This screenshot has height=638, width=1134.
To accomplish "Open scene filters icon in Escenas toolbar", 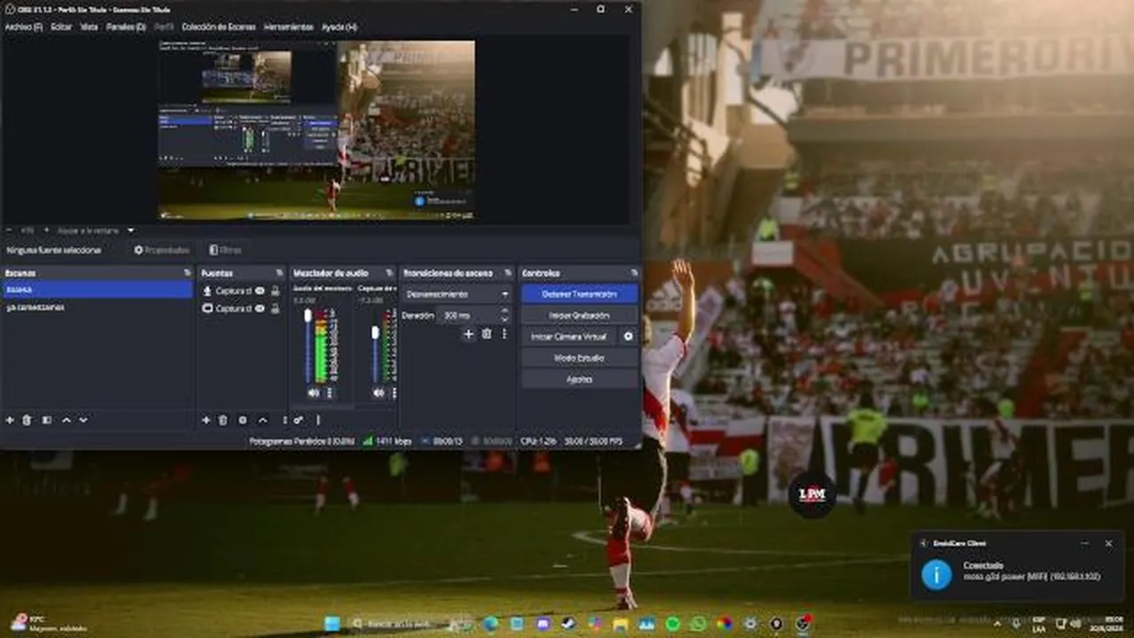I will [x=47, y=420].
